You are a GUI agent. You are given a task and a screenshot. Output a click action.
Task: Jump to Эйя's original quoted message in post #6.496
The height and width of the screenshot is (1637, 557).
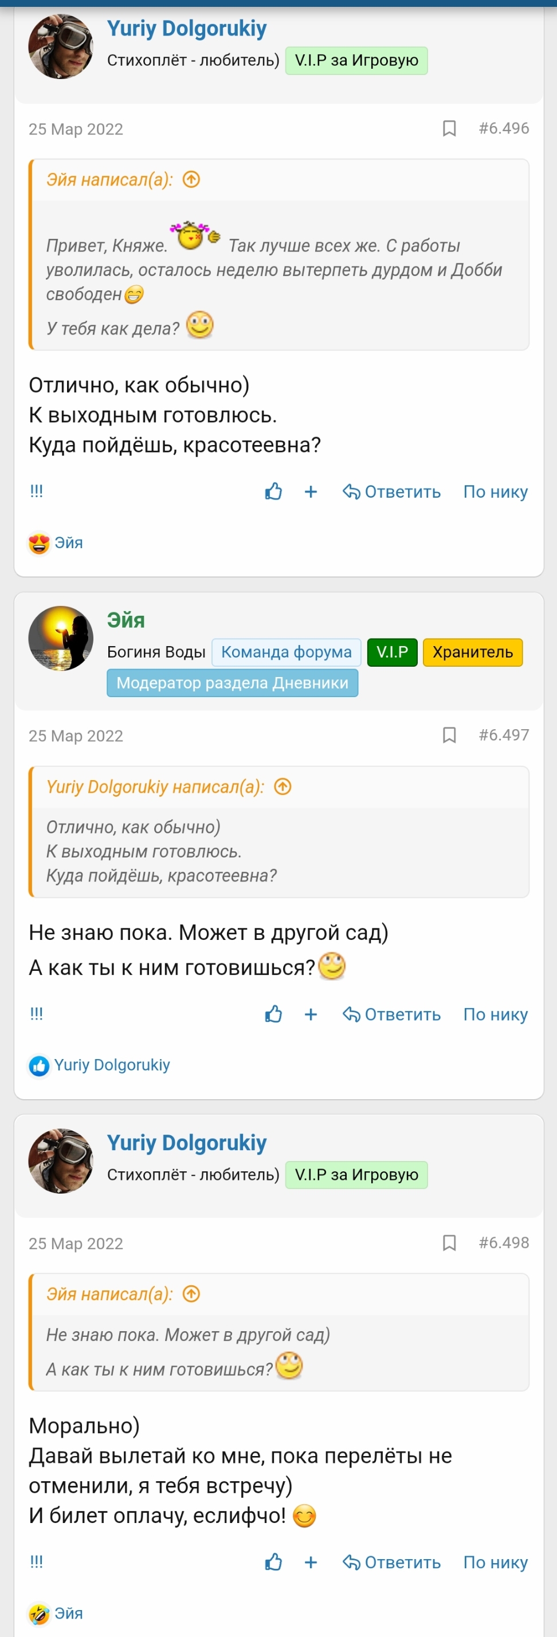[x=191, y=180]
